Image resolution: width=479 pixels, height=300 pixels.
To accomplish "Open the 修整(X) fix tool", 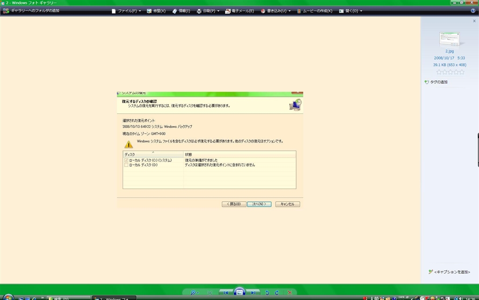I will pyautogui.click(x=156, y=11).
